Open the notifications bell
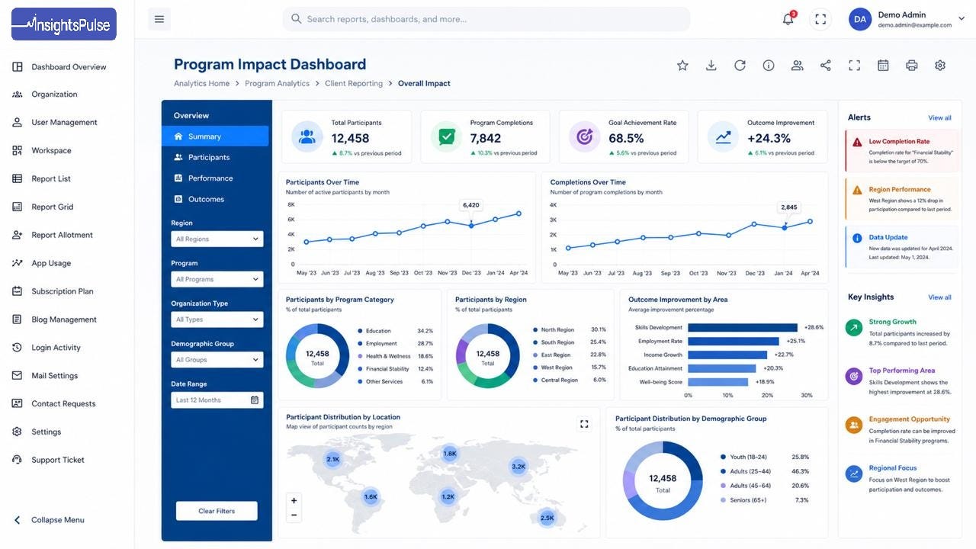Viewport: 976px width, 549px height. (788, 19)
